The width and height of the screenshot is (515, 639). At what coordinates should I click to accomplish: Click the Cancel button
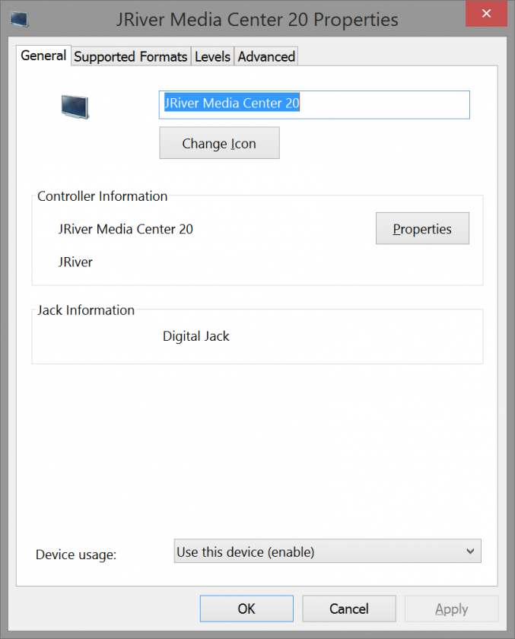(348, 609)
